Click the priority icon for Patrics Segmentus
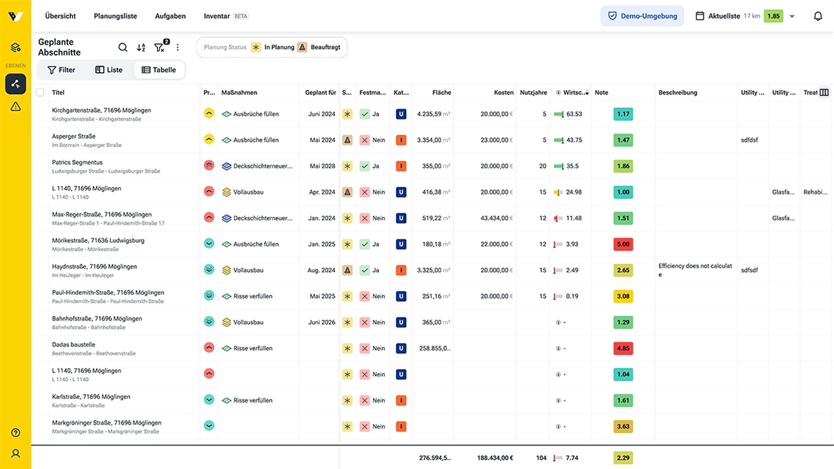This screenshot has height=469, width=834. 209,165
